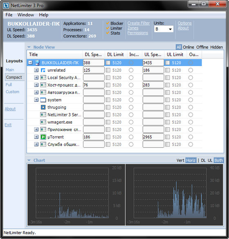The width and height of the screenshot is (229, 239).
Task: Select the Full layout
Action: (9, 84)
